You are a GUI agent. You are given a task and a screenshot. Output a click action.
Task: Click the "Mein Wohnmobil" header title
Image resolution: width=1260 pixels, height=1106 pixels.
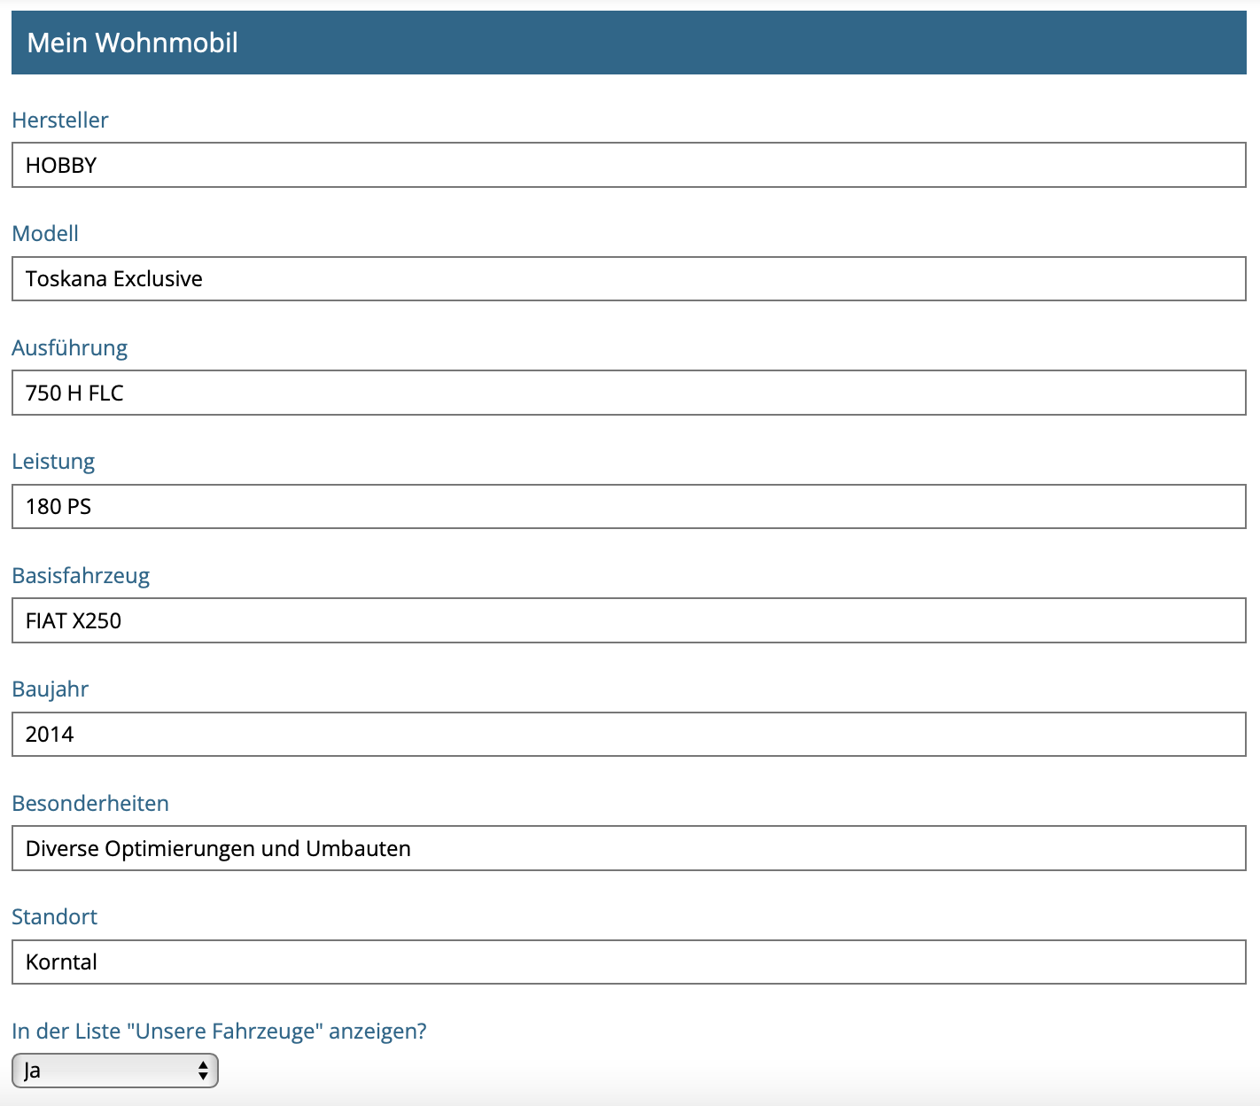point(133,43)
